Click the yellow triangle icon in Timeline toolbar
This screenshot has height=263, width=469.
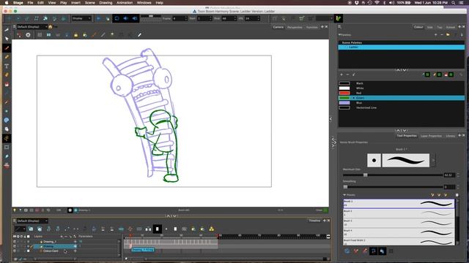(x=212, y=229)
